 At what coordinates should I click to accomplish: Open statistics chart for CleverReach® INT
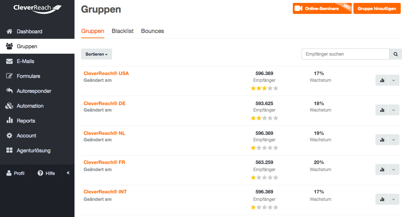point(382,199)
